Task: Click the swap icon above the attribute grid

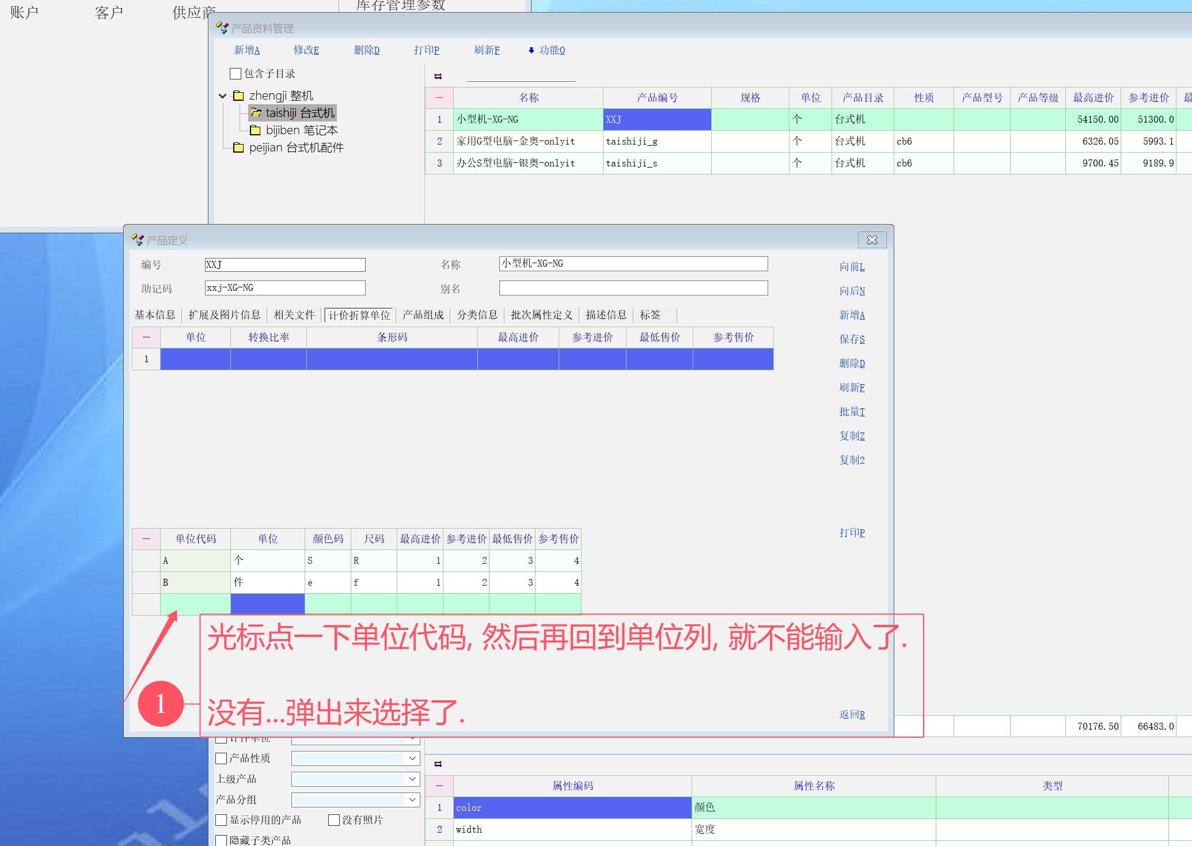Action: tap(438, 764)
